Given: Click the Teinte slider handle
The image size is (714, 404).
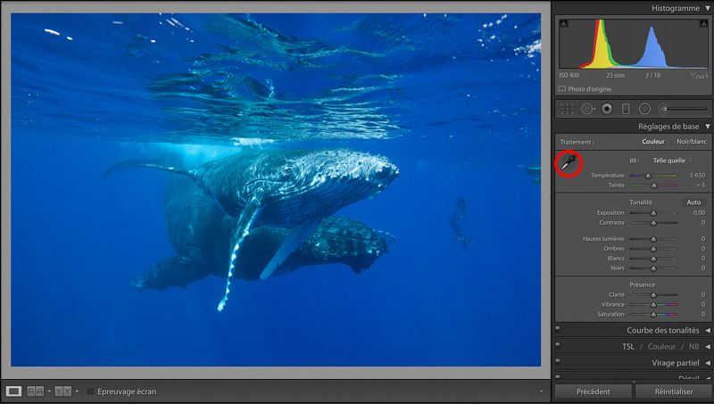Looking at the screenshot, I should [654, 186].
